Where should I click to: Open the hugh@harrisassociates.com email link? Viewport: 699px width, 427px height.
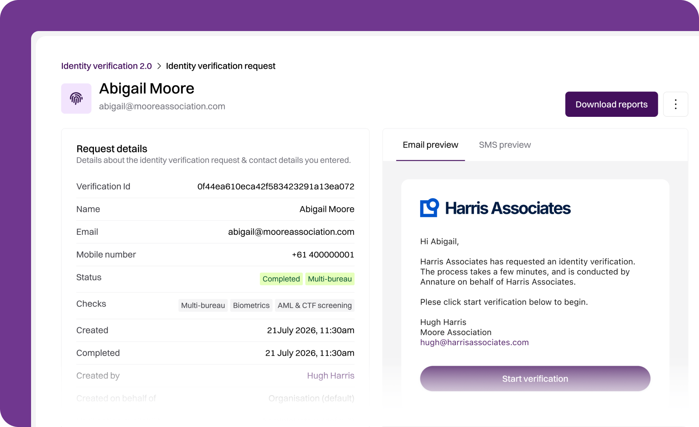(474, 342)
